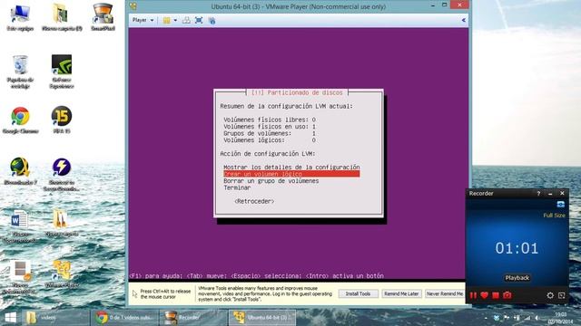581x326 pixels.
Task: Open the Nueva carpeta folder at top of desktop
Action: [62, 18]
